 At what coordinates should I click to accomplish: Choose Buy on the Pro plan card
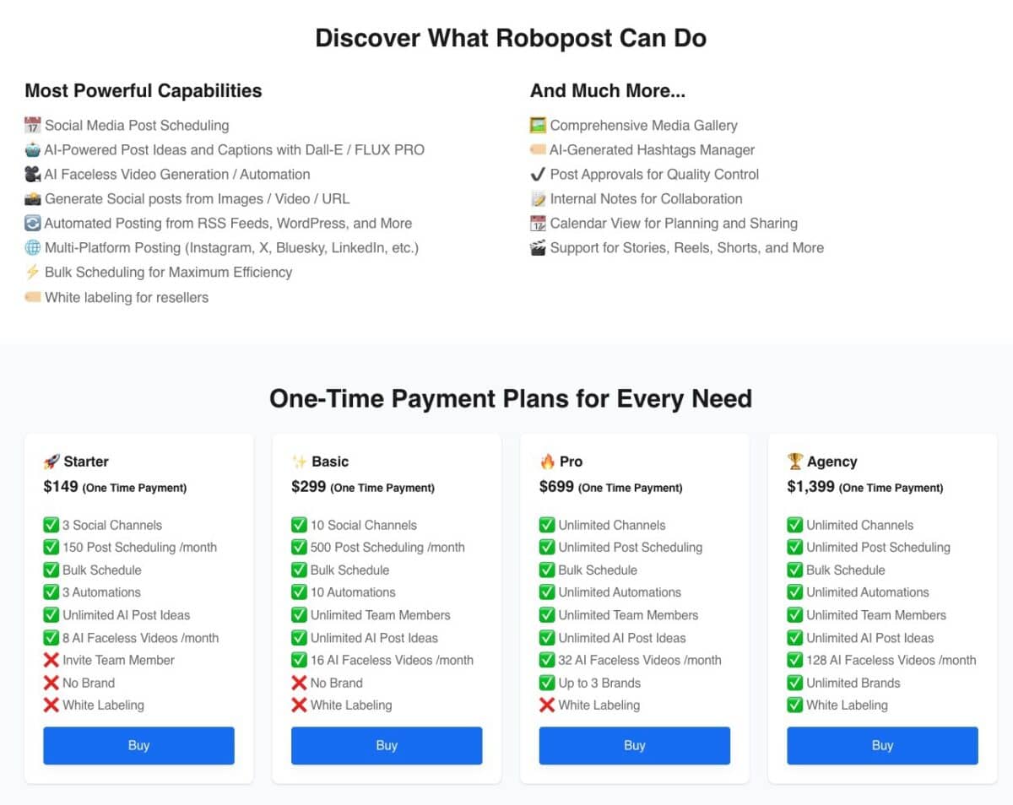634,745
